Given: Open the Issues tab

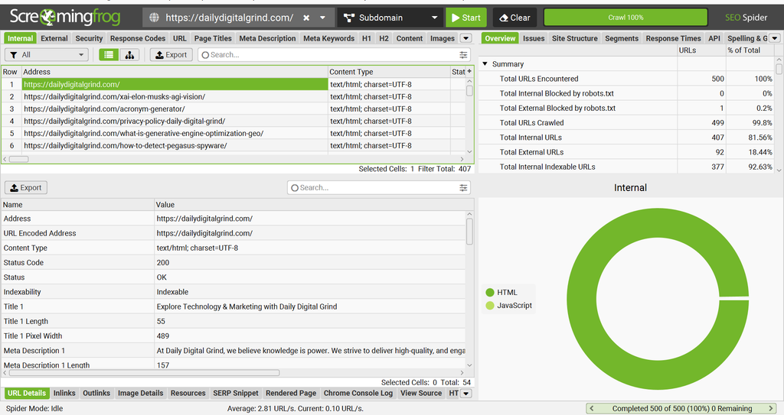Looking at the screenshot, I should pos(534,38).
